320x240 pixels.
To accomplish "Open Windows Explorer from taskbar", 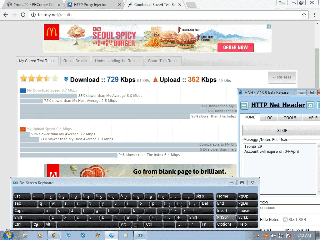I will 25,236.
